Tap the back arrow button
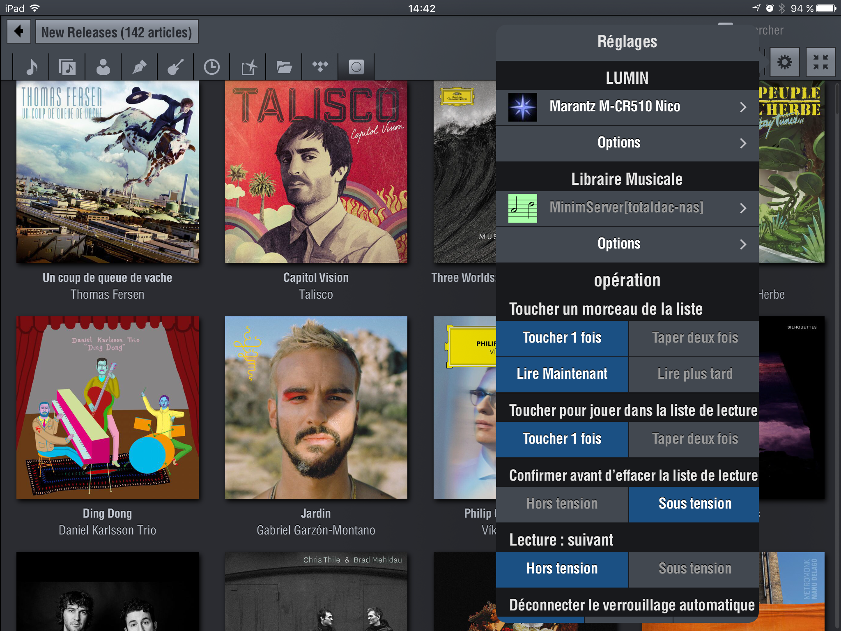 (x=19, y=32)
